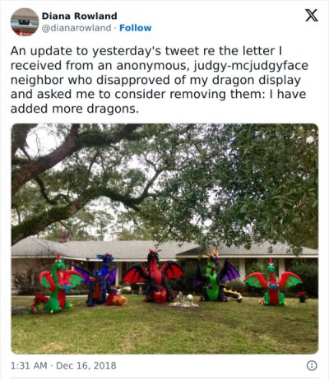329x381 pixels.
Task: Click the rightmost green dragon with red wings
Action: [x=272, y=282]
